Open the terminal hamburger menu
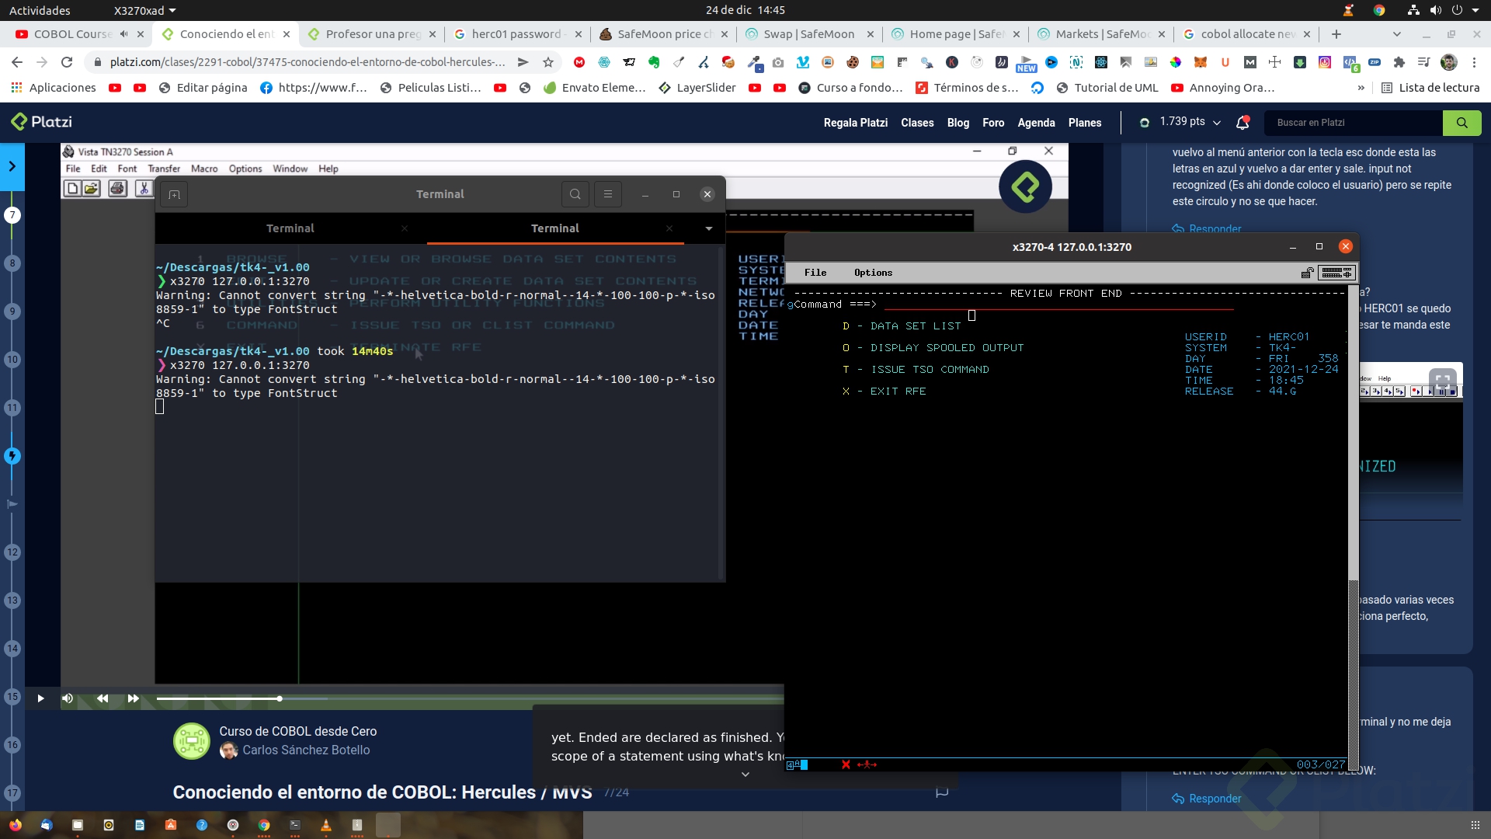The height and width of the screenshot is (839, 1491). click(x=608, y=194)
